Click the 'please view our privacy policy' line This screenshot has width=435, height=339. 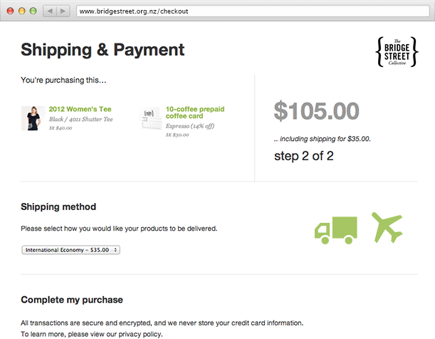click(92, 334)
